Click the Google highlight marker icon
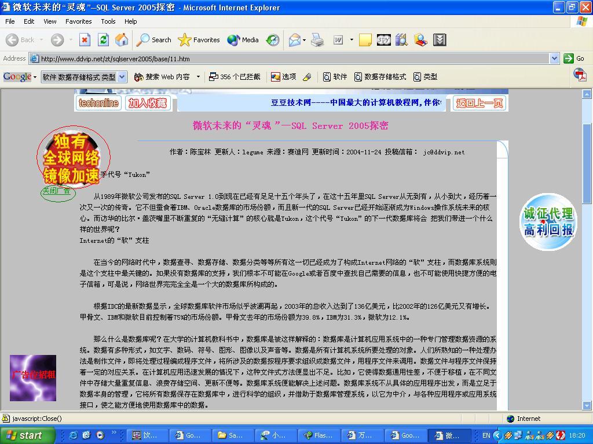 click(307, 77)
